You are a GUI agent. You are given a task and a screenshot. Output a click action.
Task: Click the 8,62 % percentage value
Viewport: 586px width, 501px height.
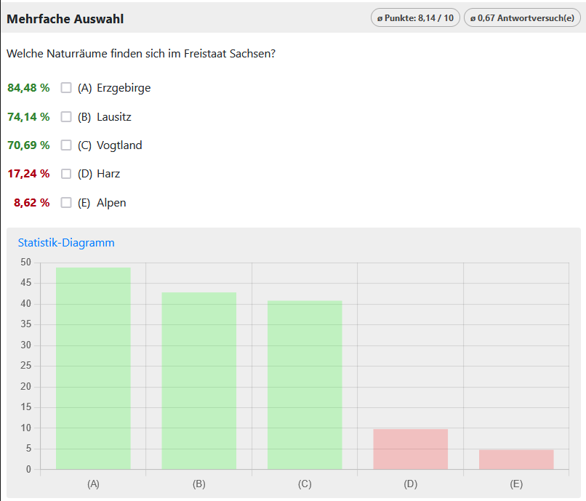point(32,203)
